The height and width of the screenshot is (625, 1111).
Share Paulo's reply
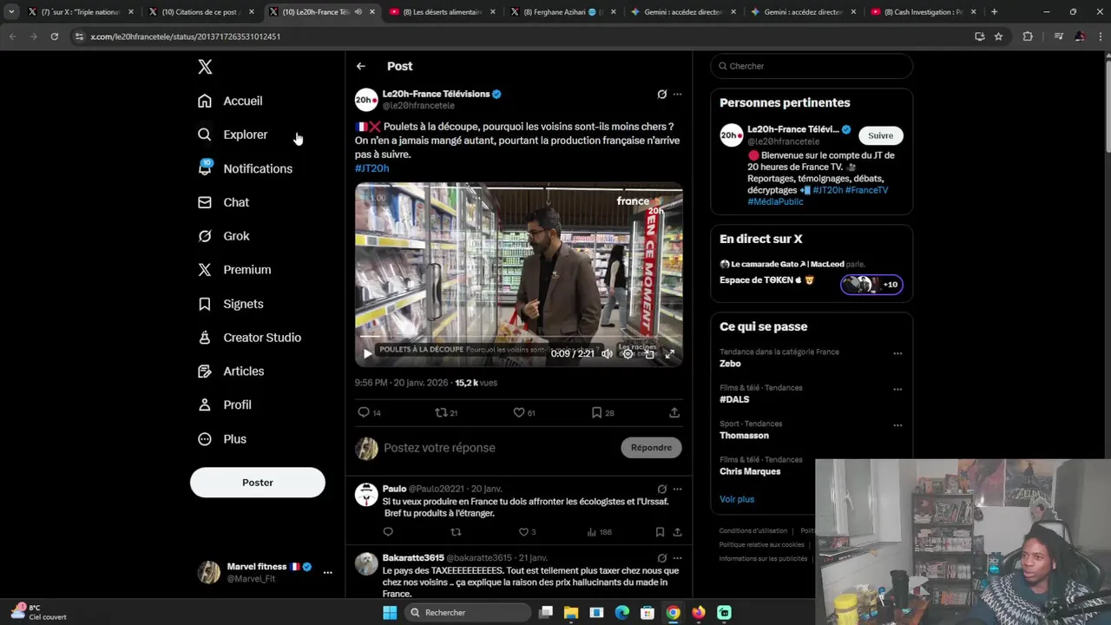[x=678, y=532]
